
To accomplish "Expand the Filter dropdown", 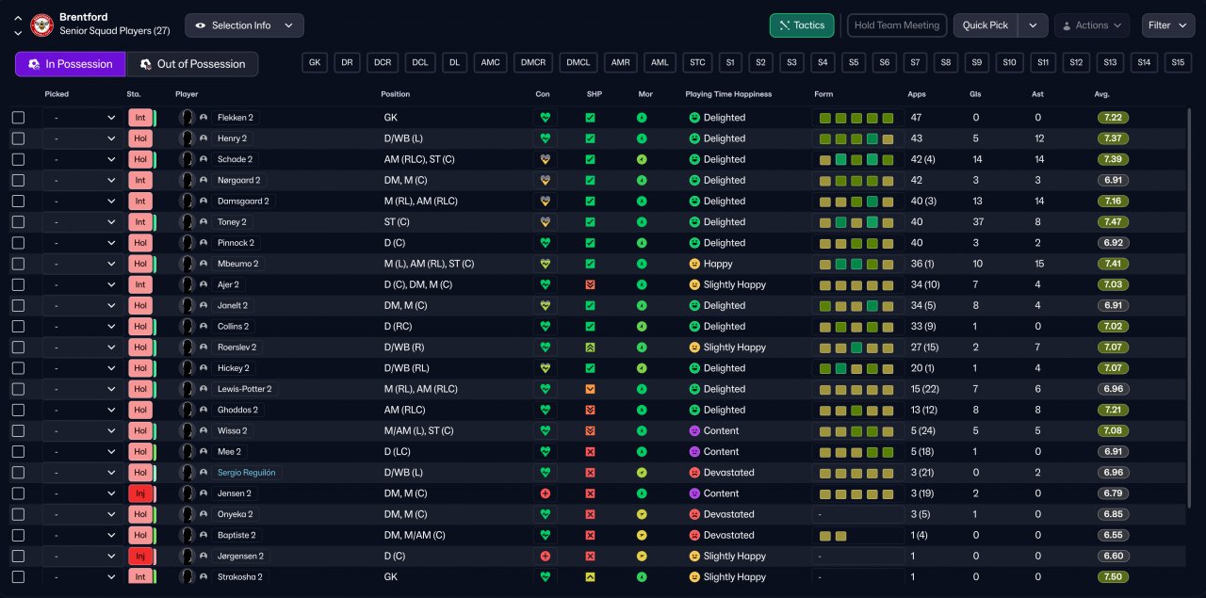I will pyautogui.click(x=1168, y=25).
